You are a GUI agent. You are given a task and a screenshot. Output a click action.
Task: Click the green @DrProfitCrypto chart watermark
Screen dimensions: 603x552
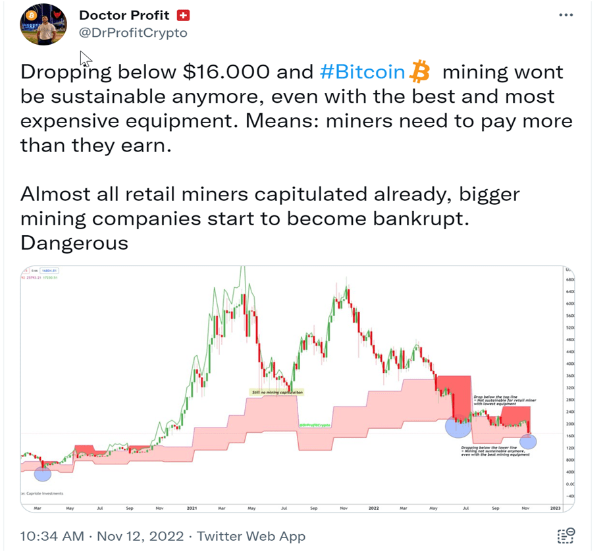(315, 426)
